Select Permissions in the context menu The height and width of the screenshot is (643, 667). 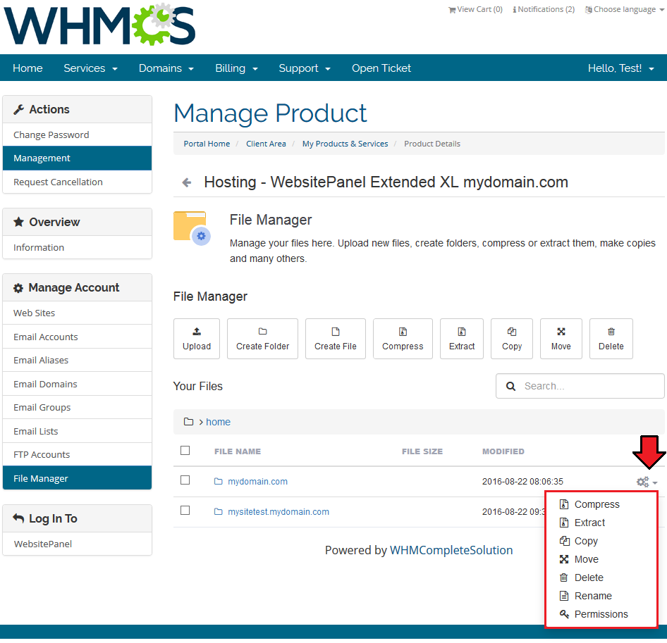coord(601,614)
